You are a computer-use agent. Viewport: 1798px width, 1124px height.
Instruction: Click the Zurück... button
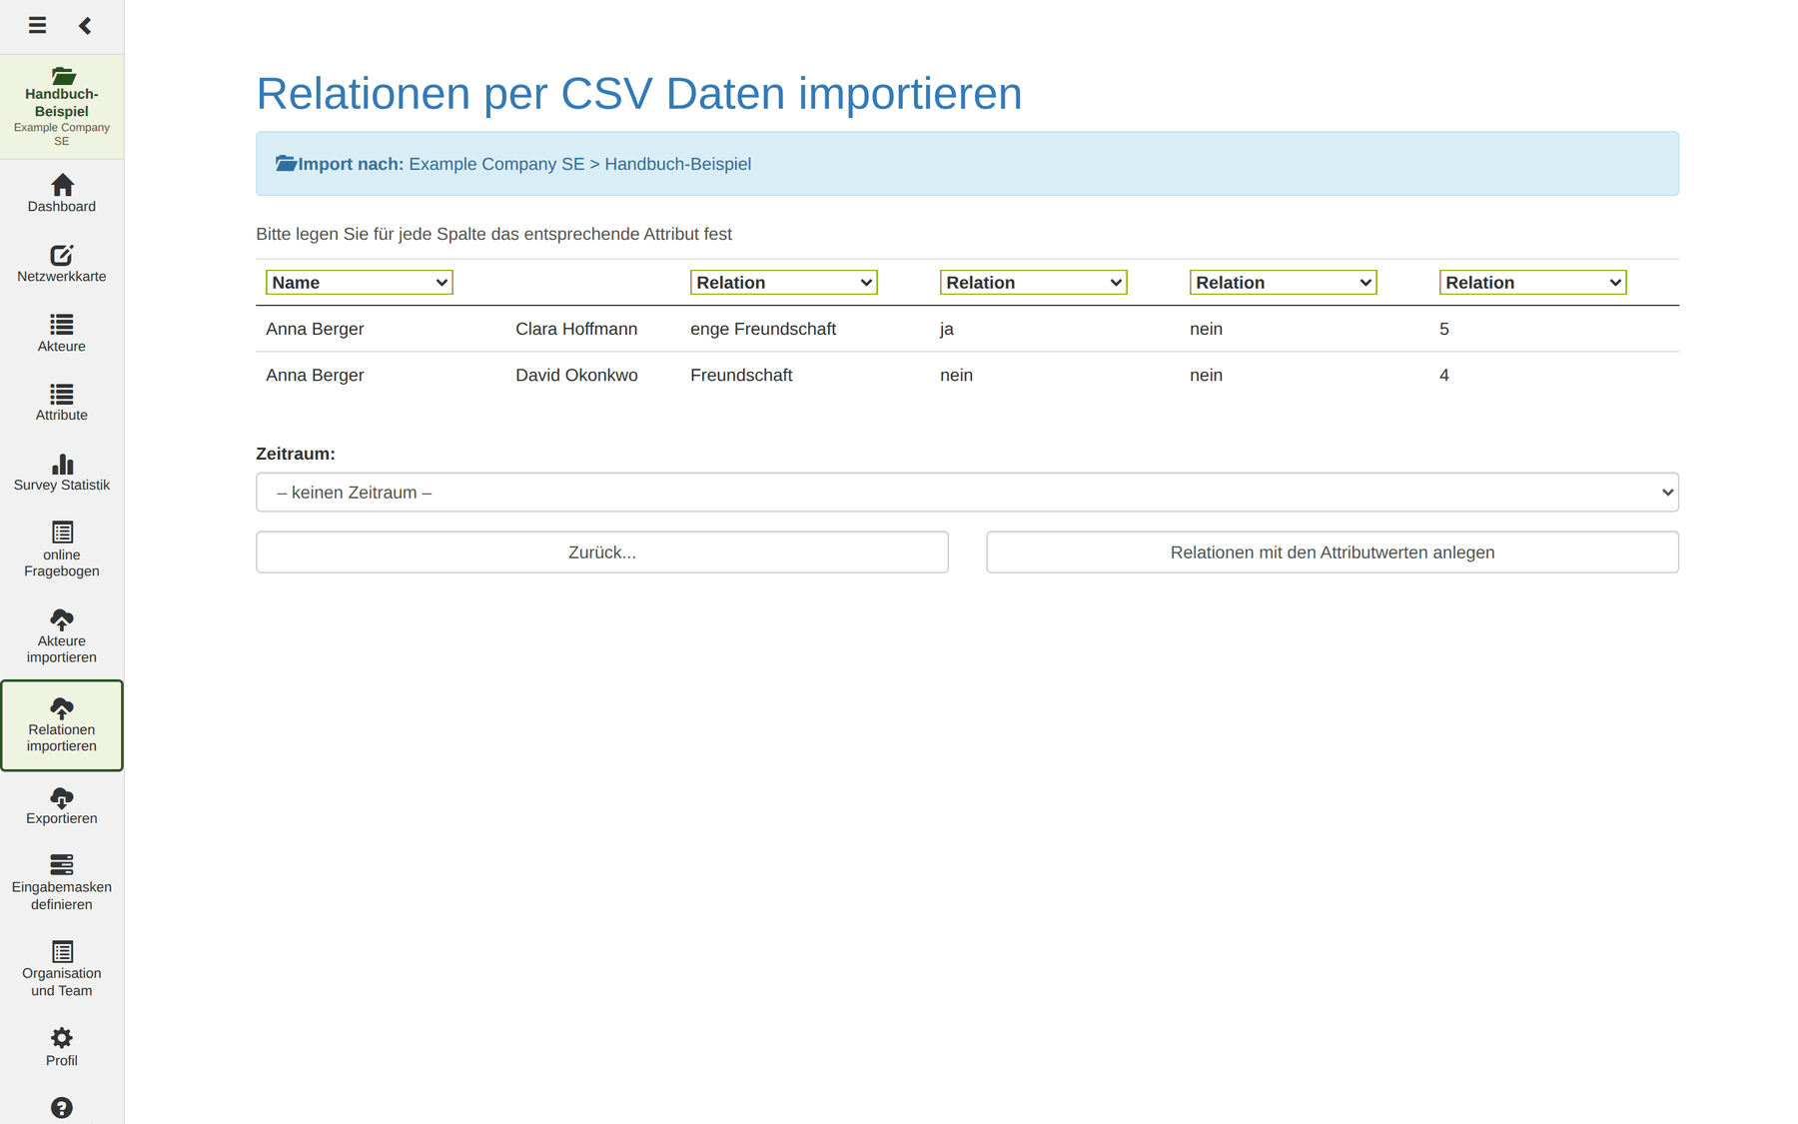[602, 553]
